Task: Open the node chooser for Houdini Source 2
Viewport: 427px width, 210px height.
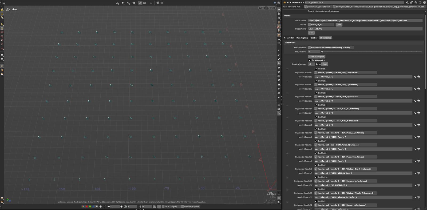Action: 419,89
